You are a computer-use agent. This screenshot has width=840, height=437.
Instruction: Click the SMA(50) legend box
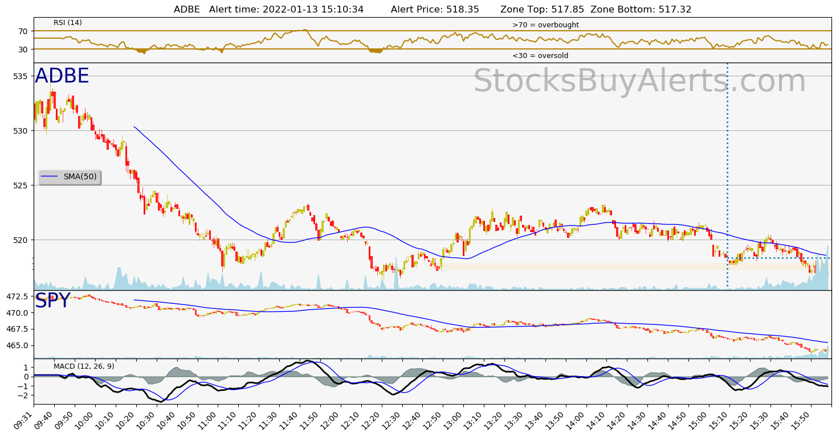(70, 177)
